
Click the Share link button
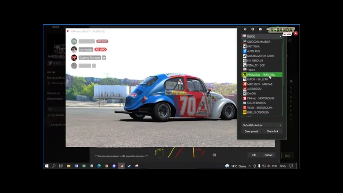272,131
